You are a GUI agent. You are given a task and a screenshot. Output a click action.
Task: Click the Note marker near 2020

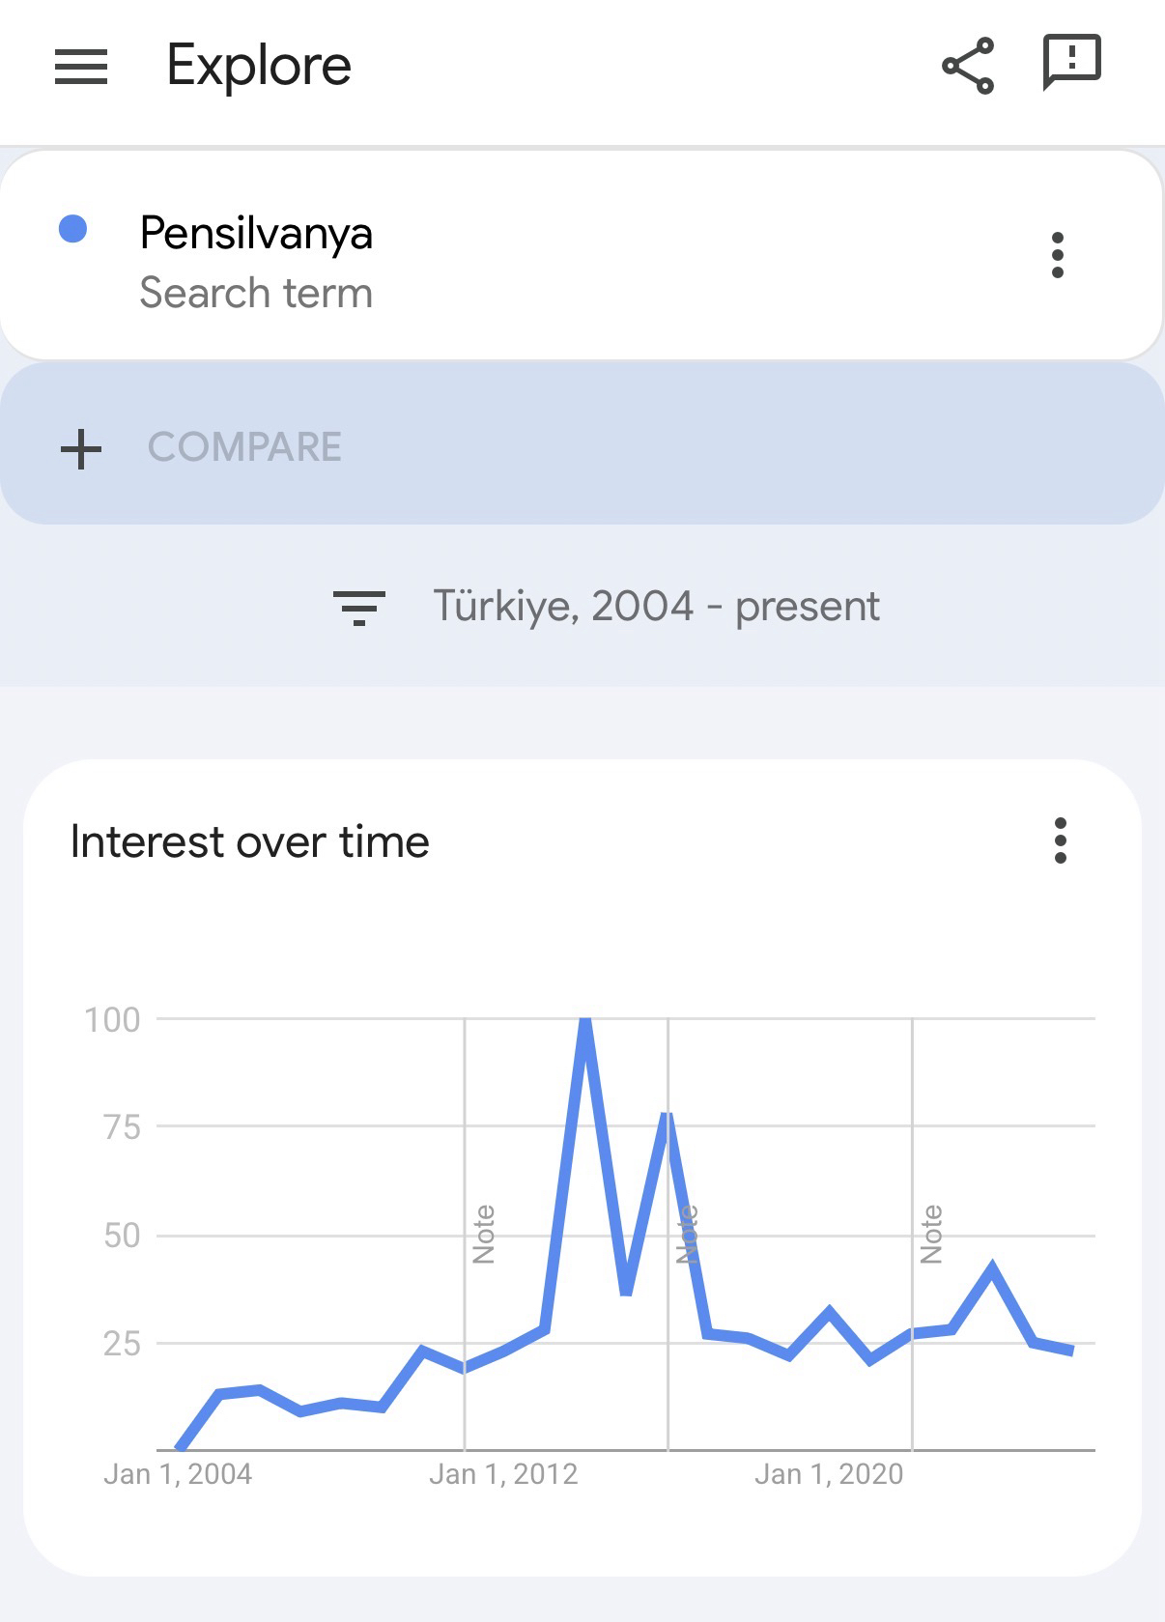pyautogui.click(x=931, y=1234)
